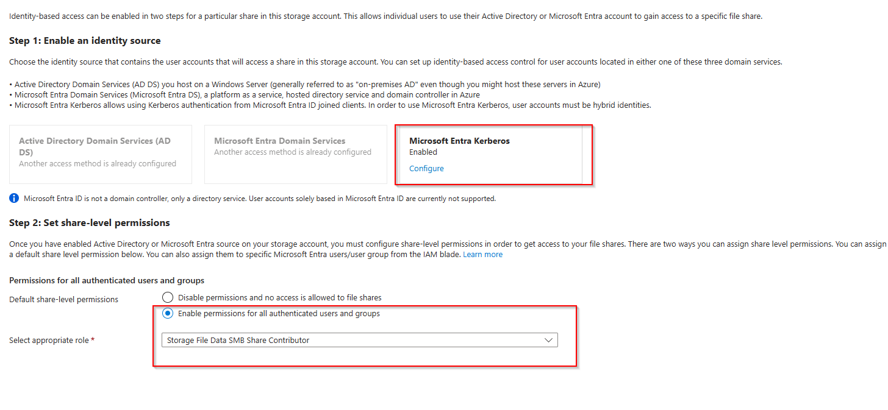
Task: Click the Microsoft Entra ID not a domain controller note
Action: point(260,199)
